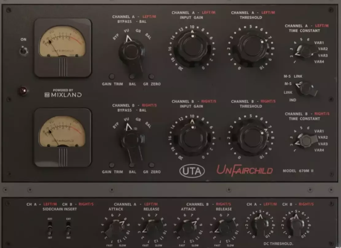The height and width of the screenshot is (248, 341).
Task: Click the Channel A Attack knob
Action: point(115,229)
